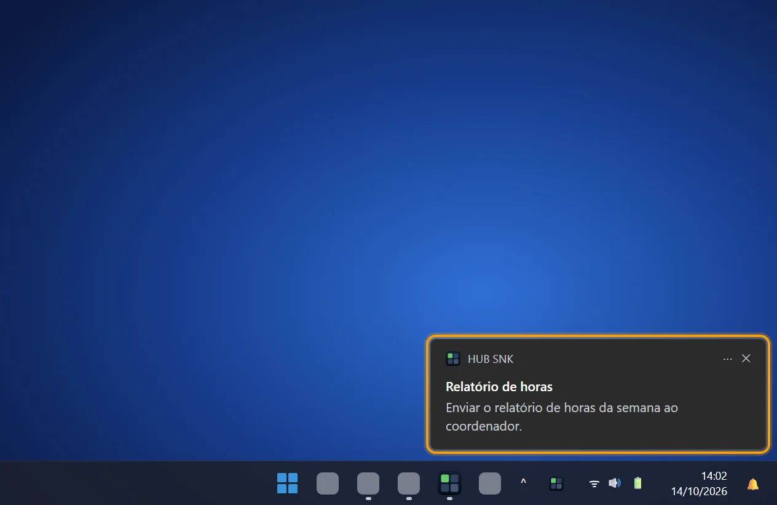Screen dimensions: 777x505
Task: Dismiss the HUB SNK notification
Action: coord(746,359)
